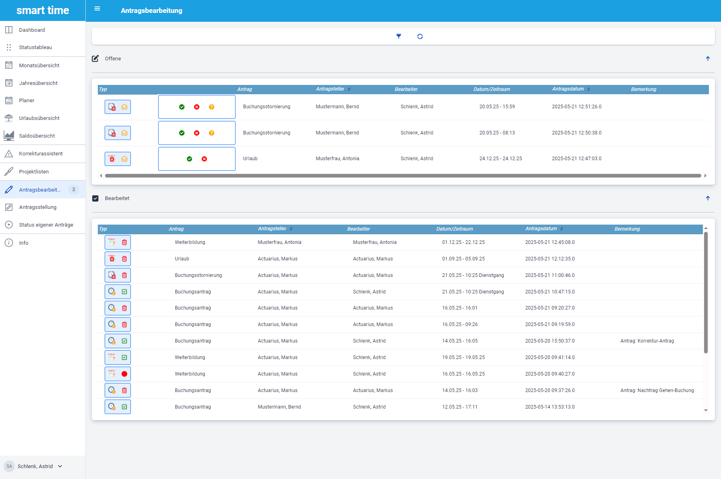Click green check box of Mustermann Buchungsantrag

coord(124,407)
